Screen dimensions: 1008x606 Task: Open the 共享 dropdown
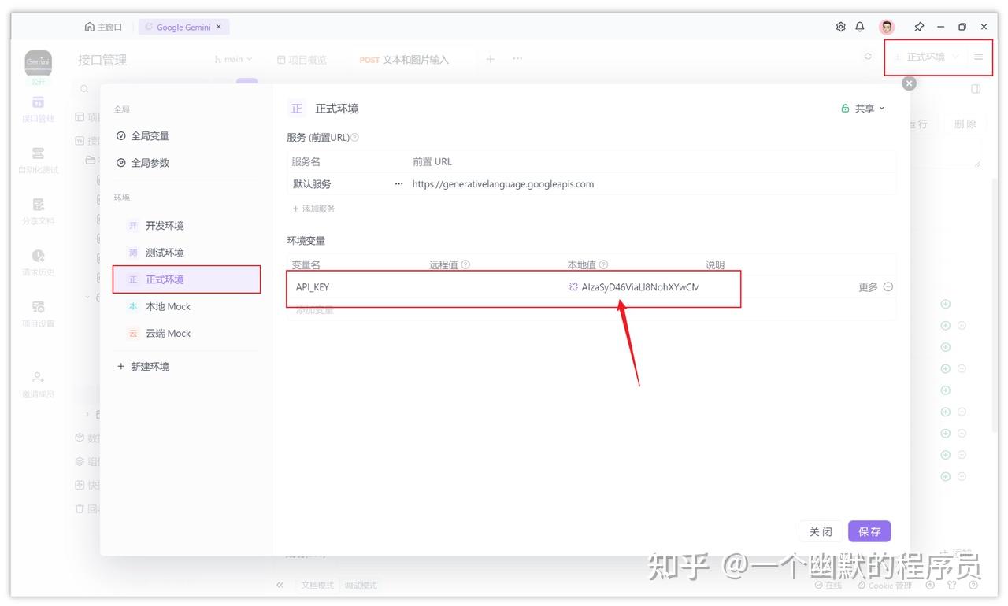[x=862, y=109]
